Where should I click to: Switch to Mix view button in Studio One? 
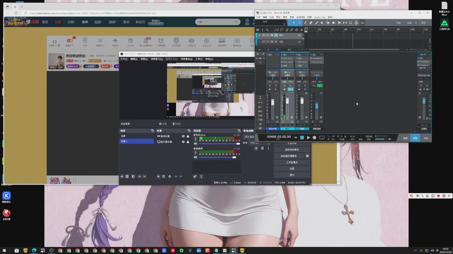coord(415,138)
